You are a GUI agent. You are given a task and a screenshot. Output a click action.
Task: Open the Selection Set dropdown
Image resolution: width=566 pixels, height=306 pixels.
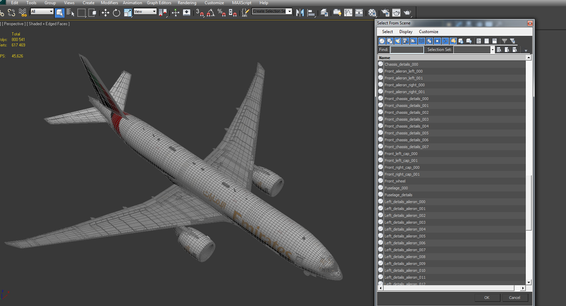(493, 50)
